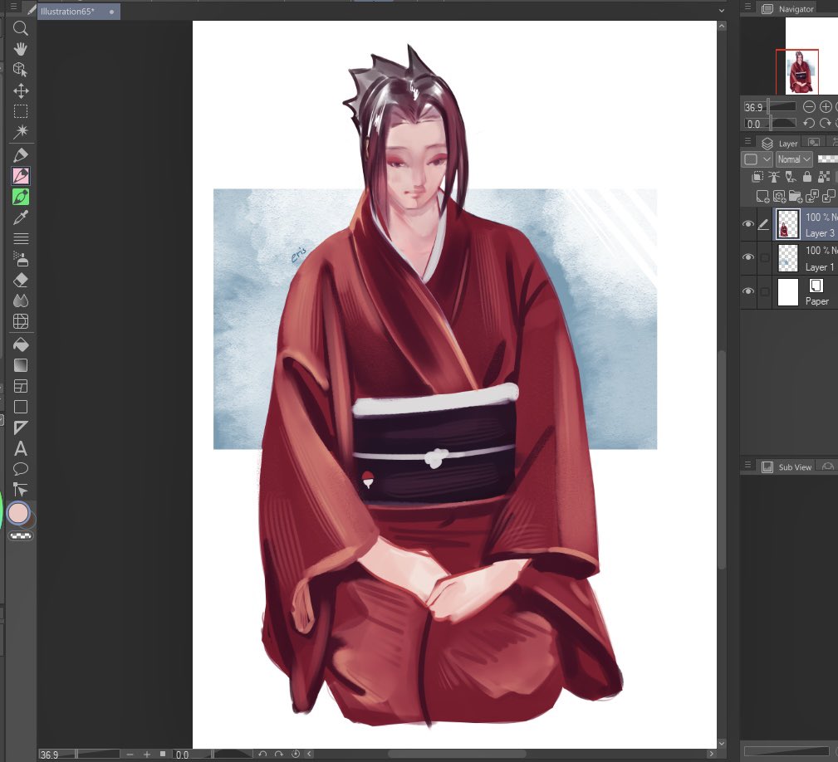Open the Layer tab
This screenshot has width=838, height=762.
tap(780, 143)
